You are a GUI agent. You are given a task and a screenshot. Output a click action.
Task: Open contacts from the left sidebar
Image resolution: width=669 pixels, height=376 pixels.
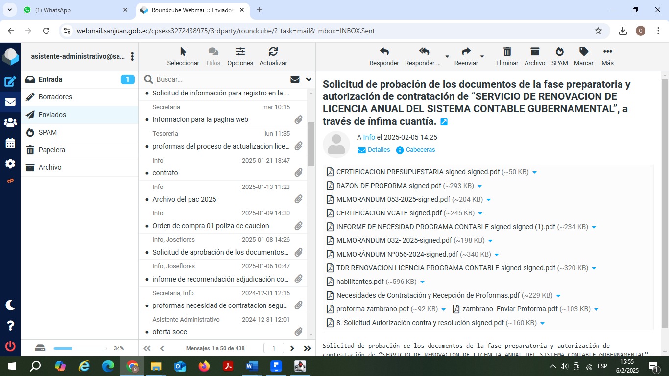click(10, 123)
